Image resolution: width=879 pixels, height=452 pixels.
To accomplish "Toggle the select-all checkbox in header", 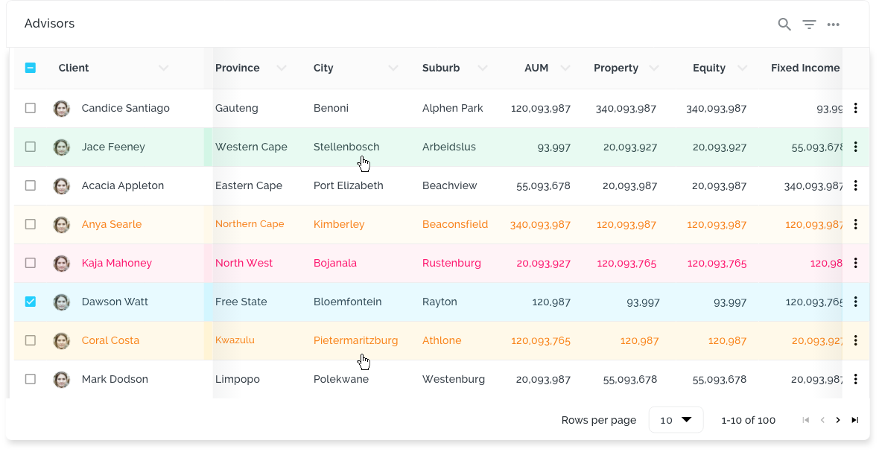I will pos(31,68).
